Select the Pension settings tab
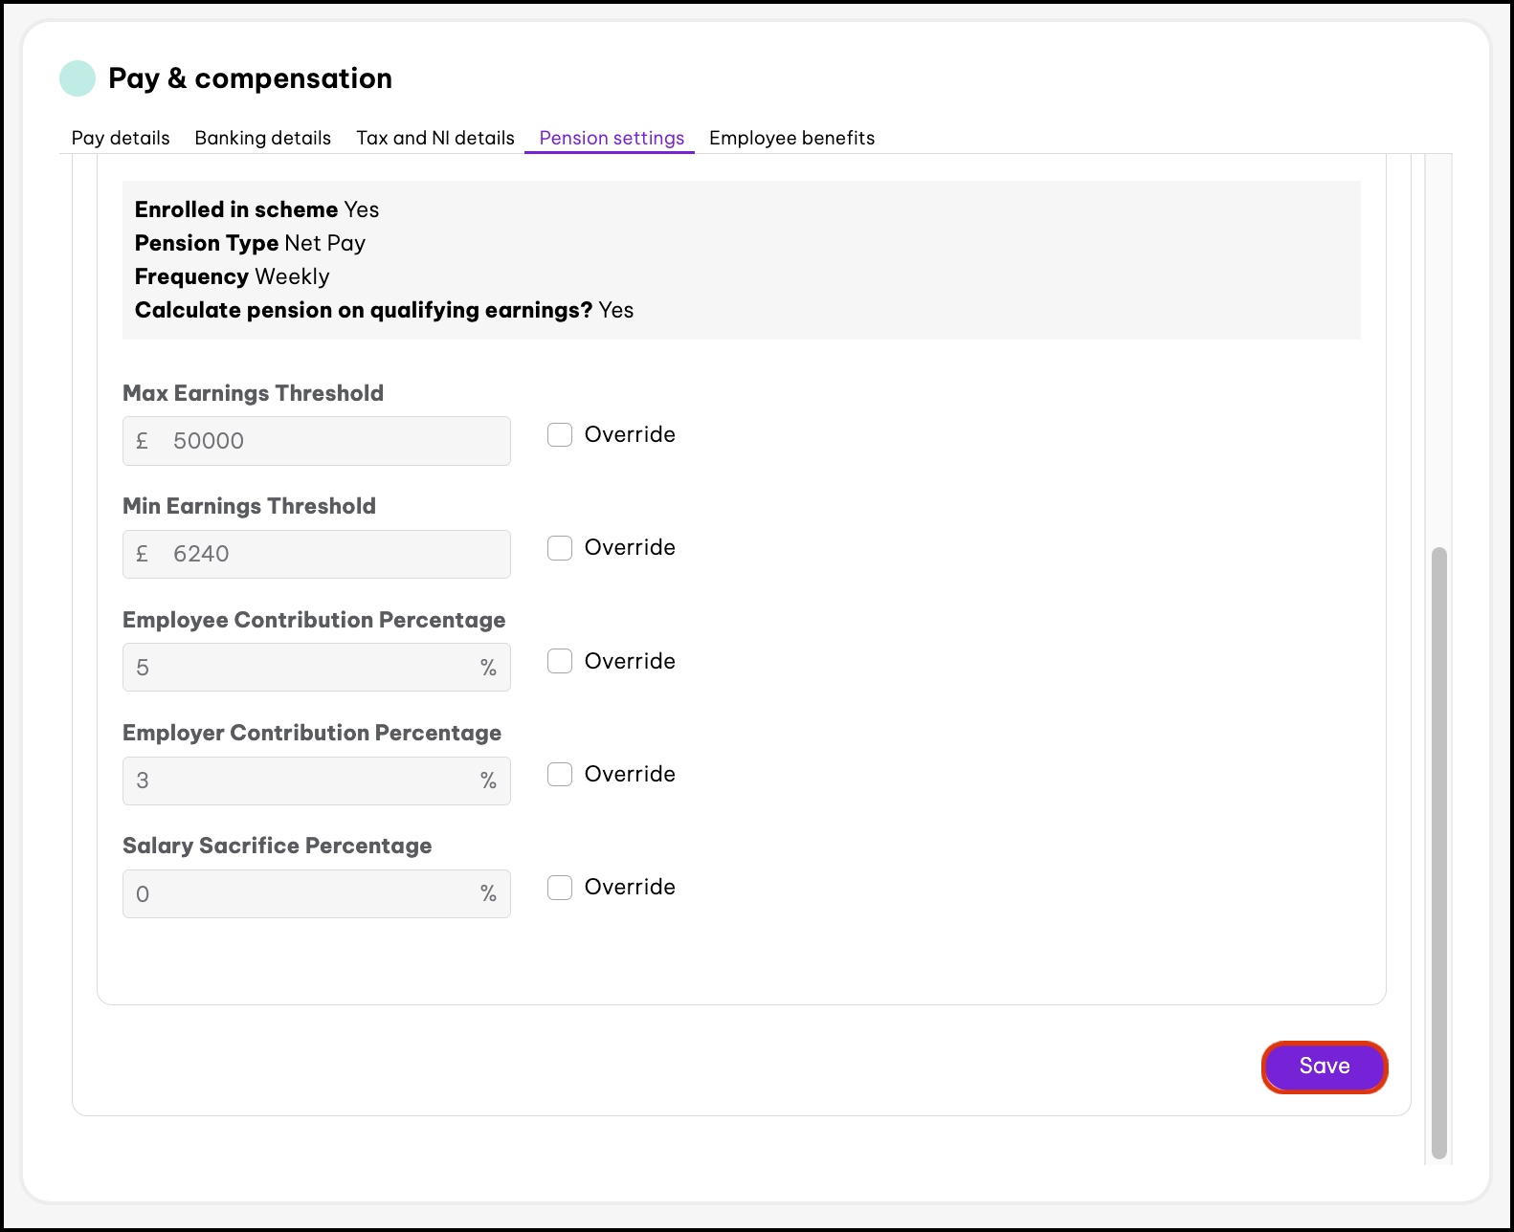1514x1232 pixels. click(x=612, y=138)
